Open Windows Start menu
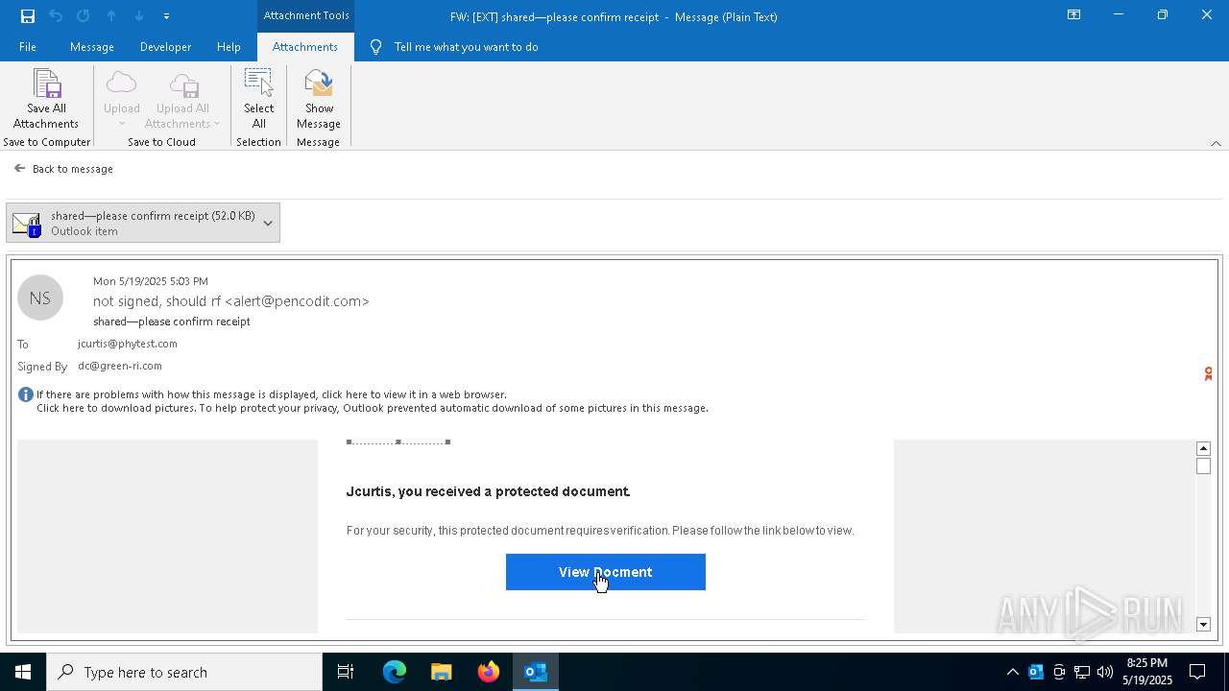1229x691 pixels. (x=23, y=672)
